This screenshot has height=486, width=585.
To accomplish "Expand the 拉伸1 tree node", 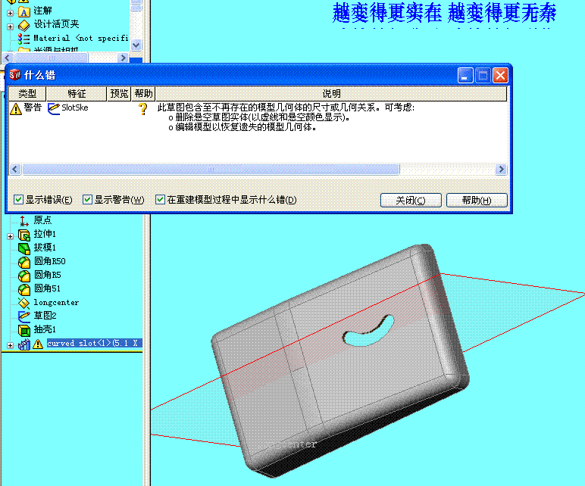I will pos(10,236).
